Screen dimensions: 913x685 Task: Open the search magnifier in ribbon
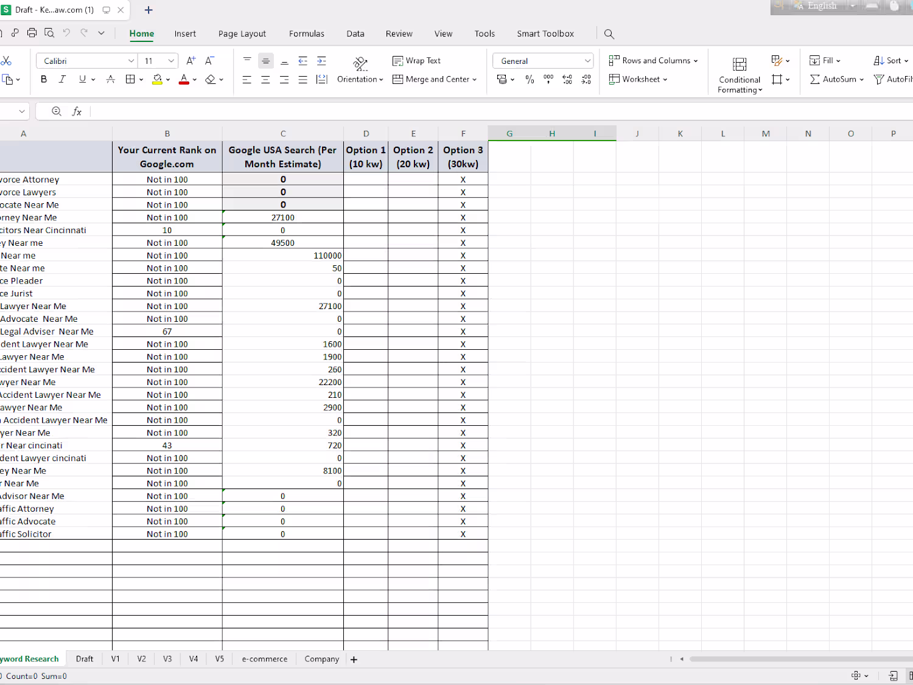(x=609, y=34)
